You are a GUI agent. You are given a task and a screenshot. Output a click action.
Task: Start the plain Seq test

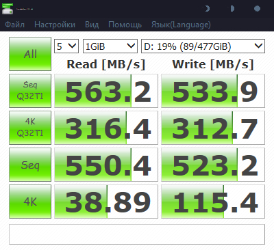(x=30, y=165)
